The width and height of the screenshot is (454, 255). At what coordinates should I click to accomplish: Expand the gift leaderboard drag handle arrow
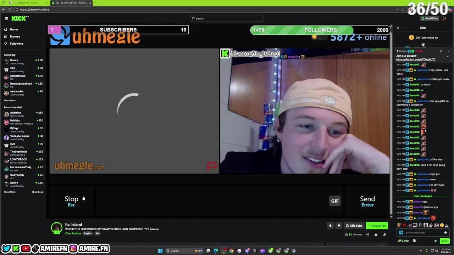[423, 45]
